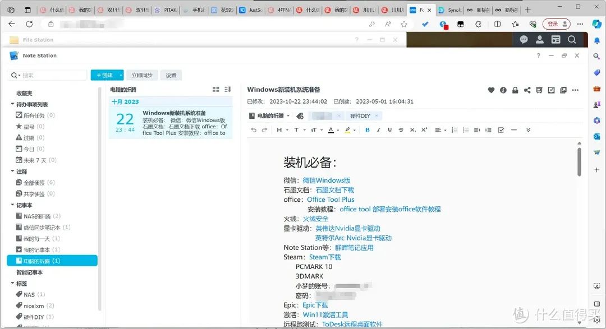Click the 搜索 search input field
The width and height of the screenshot is (606, 329).
pos(50,75)
